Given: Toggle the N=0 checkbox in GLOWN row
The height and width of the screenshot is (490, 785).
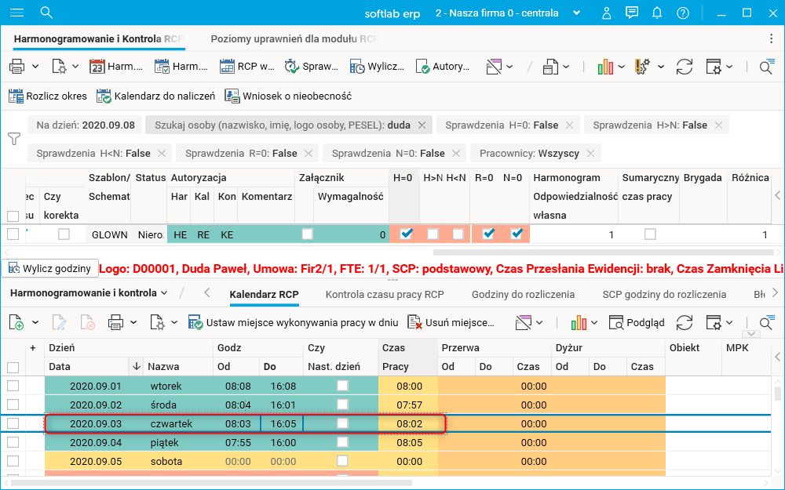Looking at the screenshot, I should tap(517, 234).
